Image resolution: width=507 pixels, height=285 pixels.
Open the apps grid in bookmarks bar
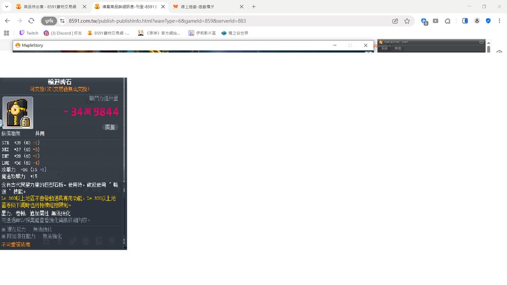pos(6,33)
